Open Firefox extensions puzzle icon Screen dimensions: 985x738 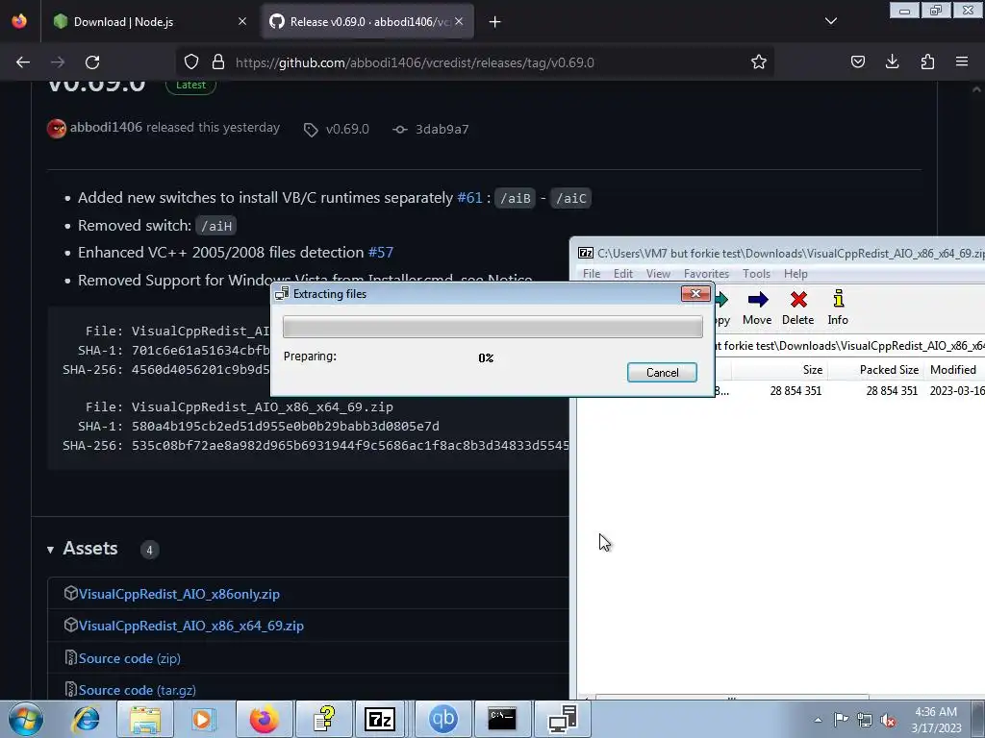[x=927, y=61]
